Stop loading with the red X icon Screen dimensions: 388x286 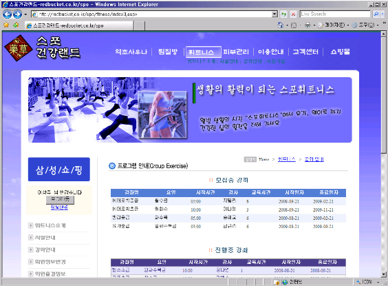click(x=293, y=14)
